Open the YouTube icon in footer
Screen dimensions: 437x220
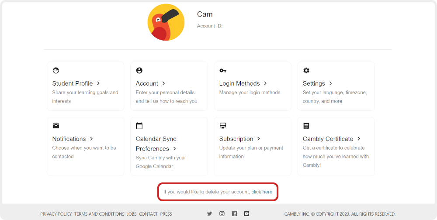tap(247, 214)
